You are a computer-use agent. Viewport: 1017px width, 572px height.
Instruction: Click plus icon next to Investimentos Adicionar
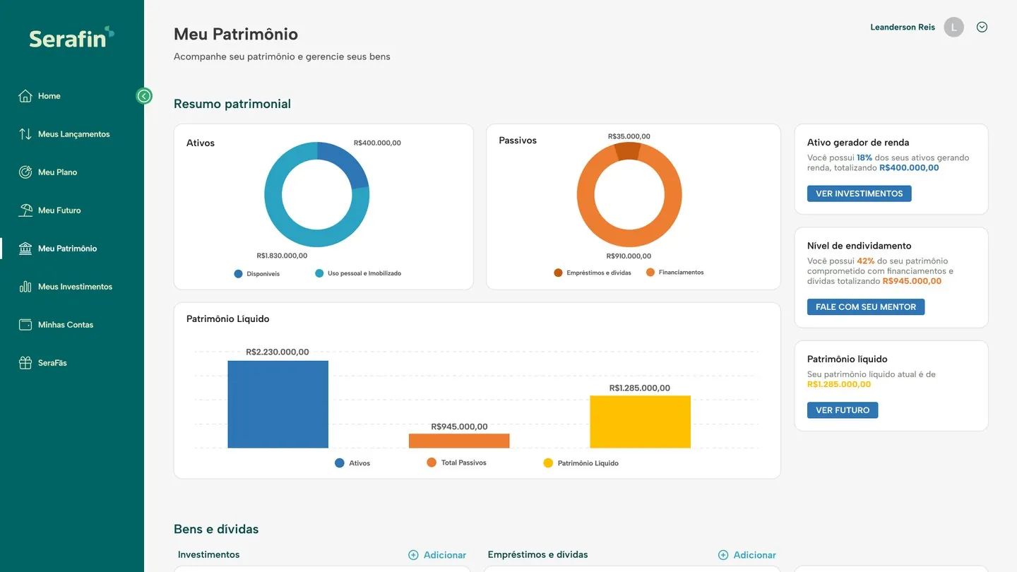pos(413,555)
